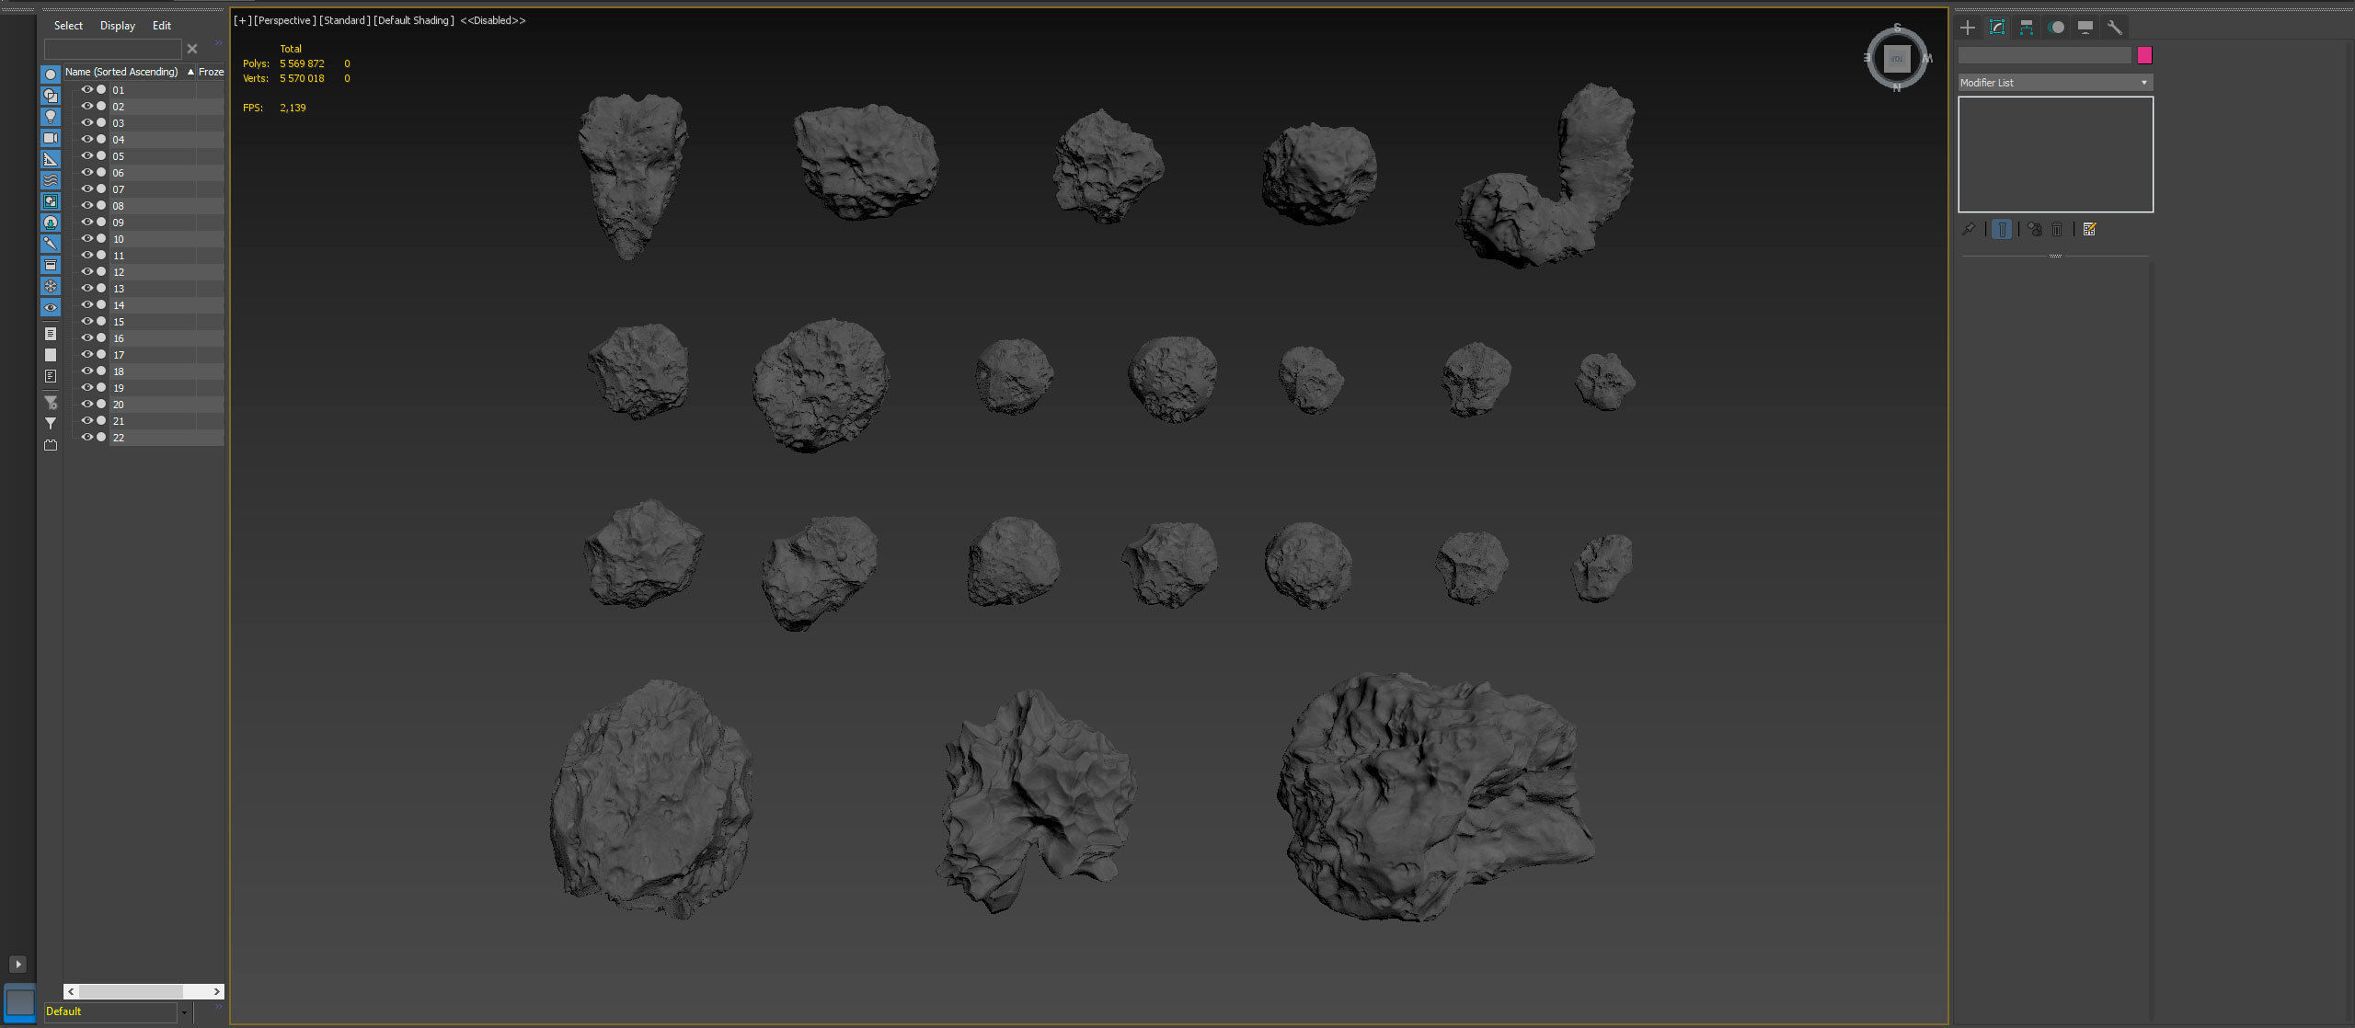Click Display All icon in Scene Explorer
The height and width of the screenshot is (1028, 2355).
tap(51, 334)
